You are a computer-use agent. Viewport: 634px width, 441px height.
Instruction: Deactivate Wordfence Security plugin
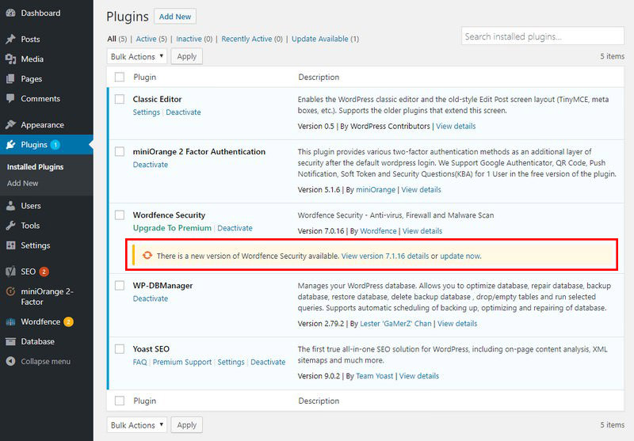235,228
